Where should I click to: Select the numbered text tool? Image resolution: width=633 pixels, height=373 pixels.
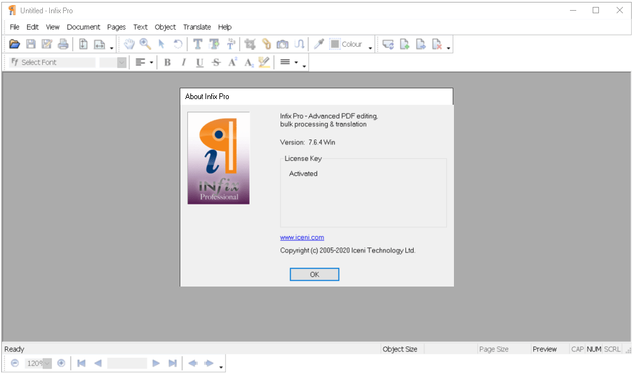(231, 44)
